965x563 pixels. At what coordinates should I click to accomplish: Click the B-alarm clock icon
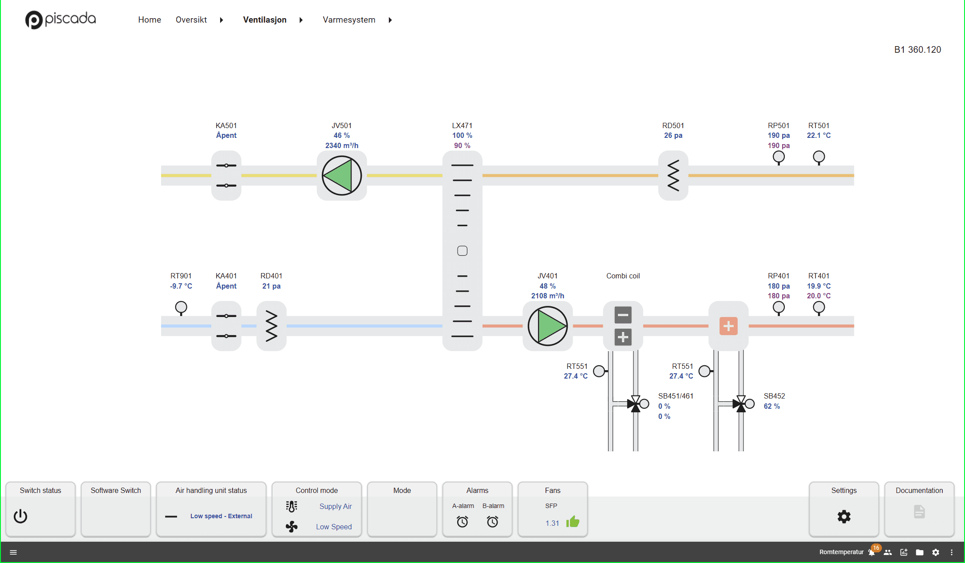tap(493, 522)
